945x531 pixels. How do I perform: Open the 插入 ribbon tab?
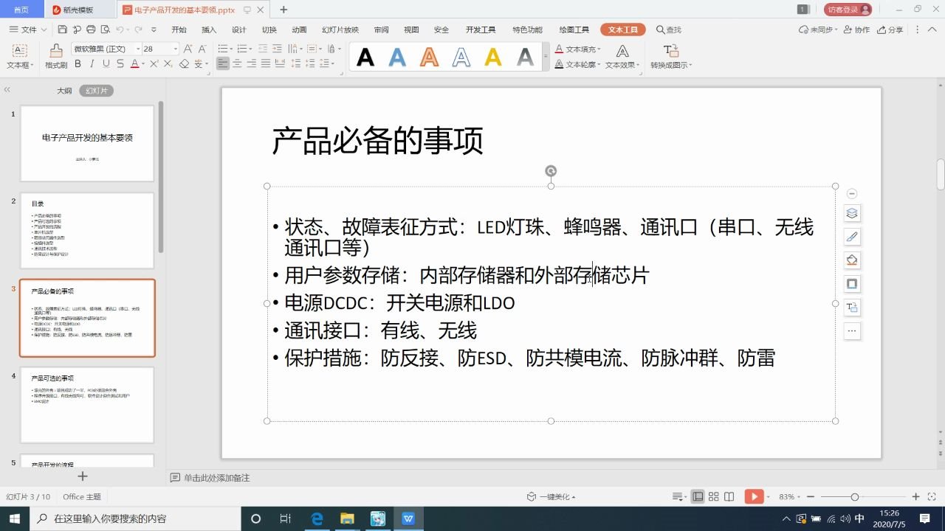click(209, 29)
